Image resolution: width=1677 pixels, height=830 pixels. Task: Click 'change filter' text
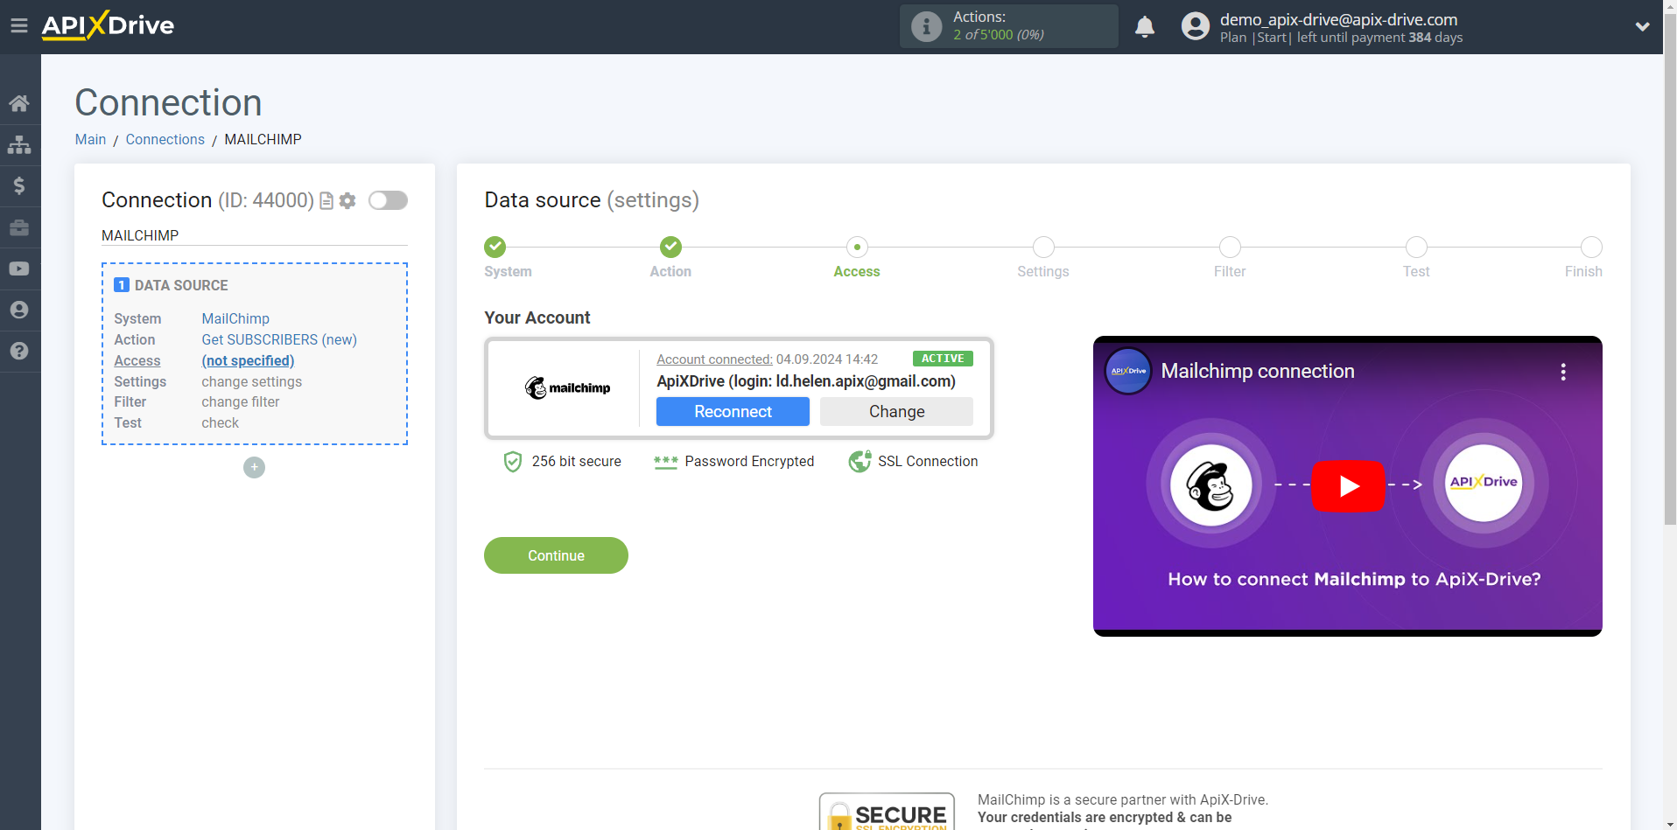(x=241, y=401)
